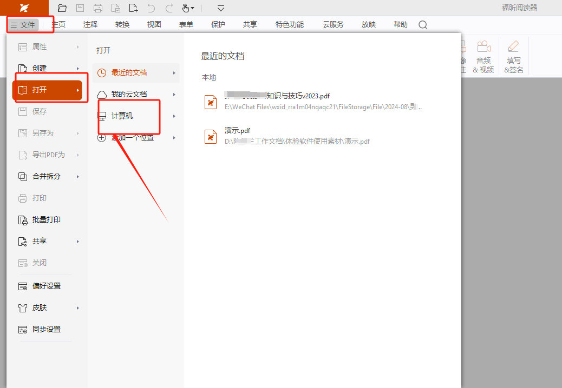Click the search magnifier icon

point(423,25)
